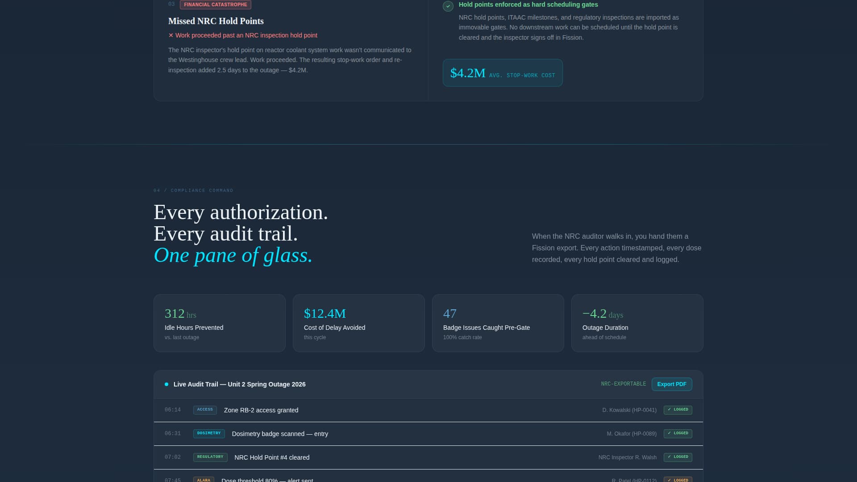This screenshot has width=857, height=482.
Task: Click the −4.2 days Outage Duration card
Action: (x=637, y=323)
